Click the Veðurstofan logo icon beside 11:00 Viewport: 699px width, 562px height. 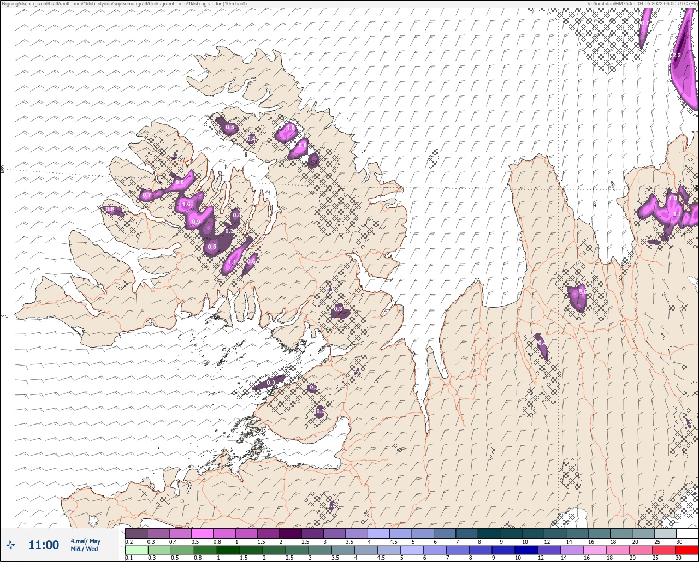click(11, 545)
